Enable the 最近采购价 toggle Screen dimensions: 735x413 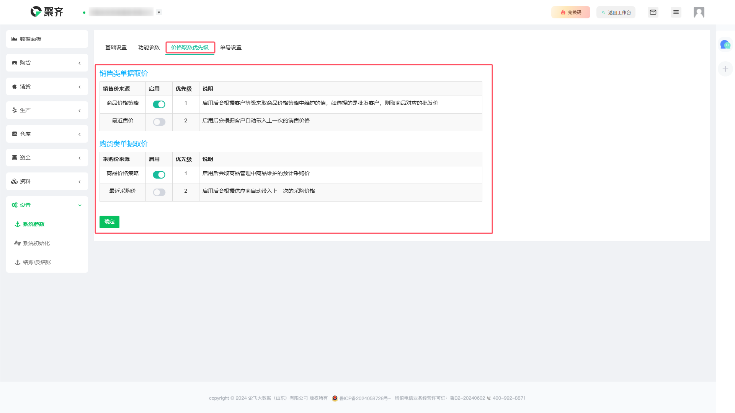159,192
